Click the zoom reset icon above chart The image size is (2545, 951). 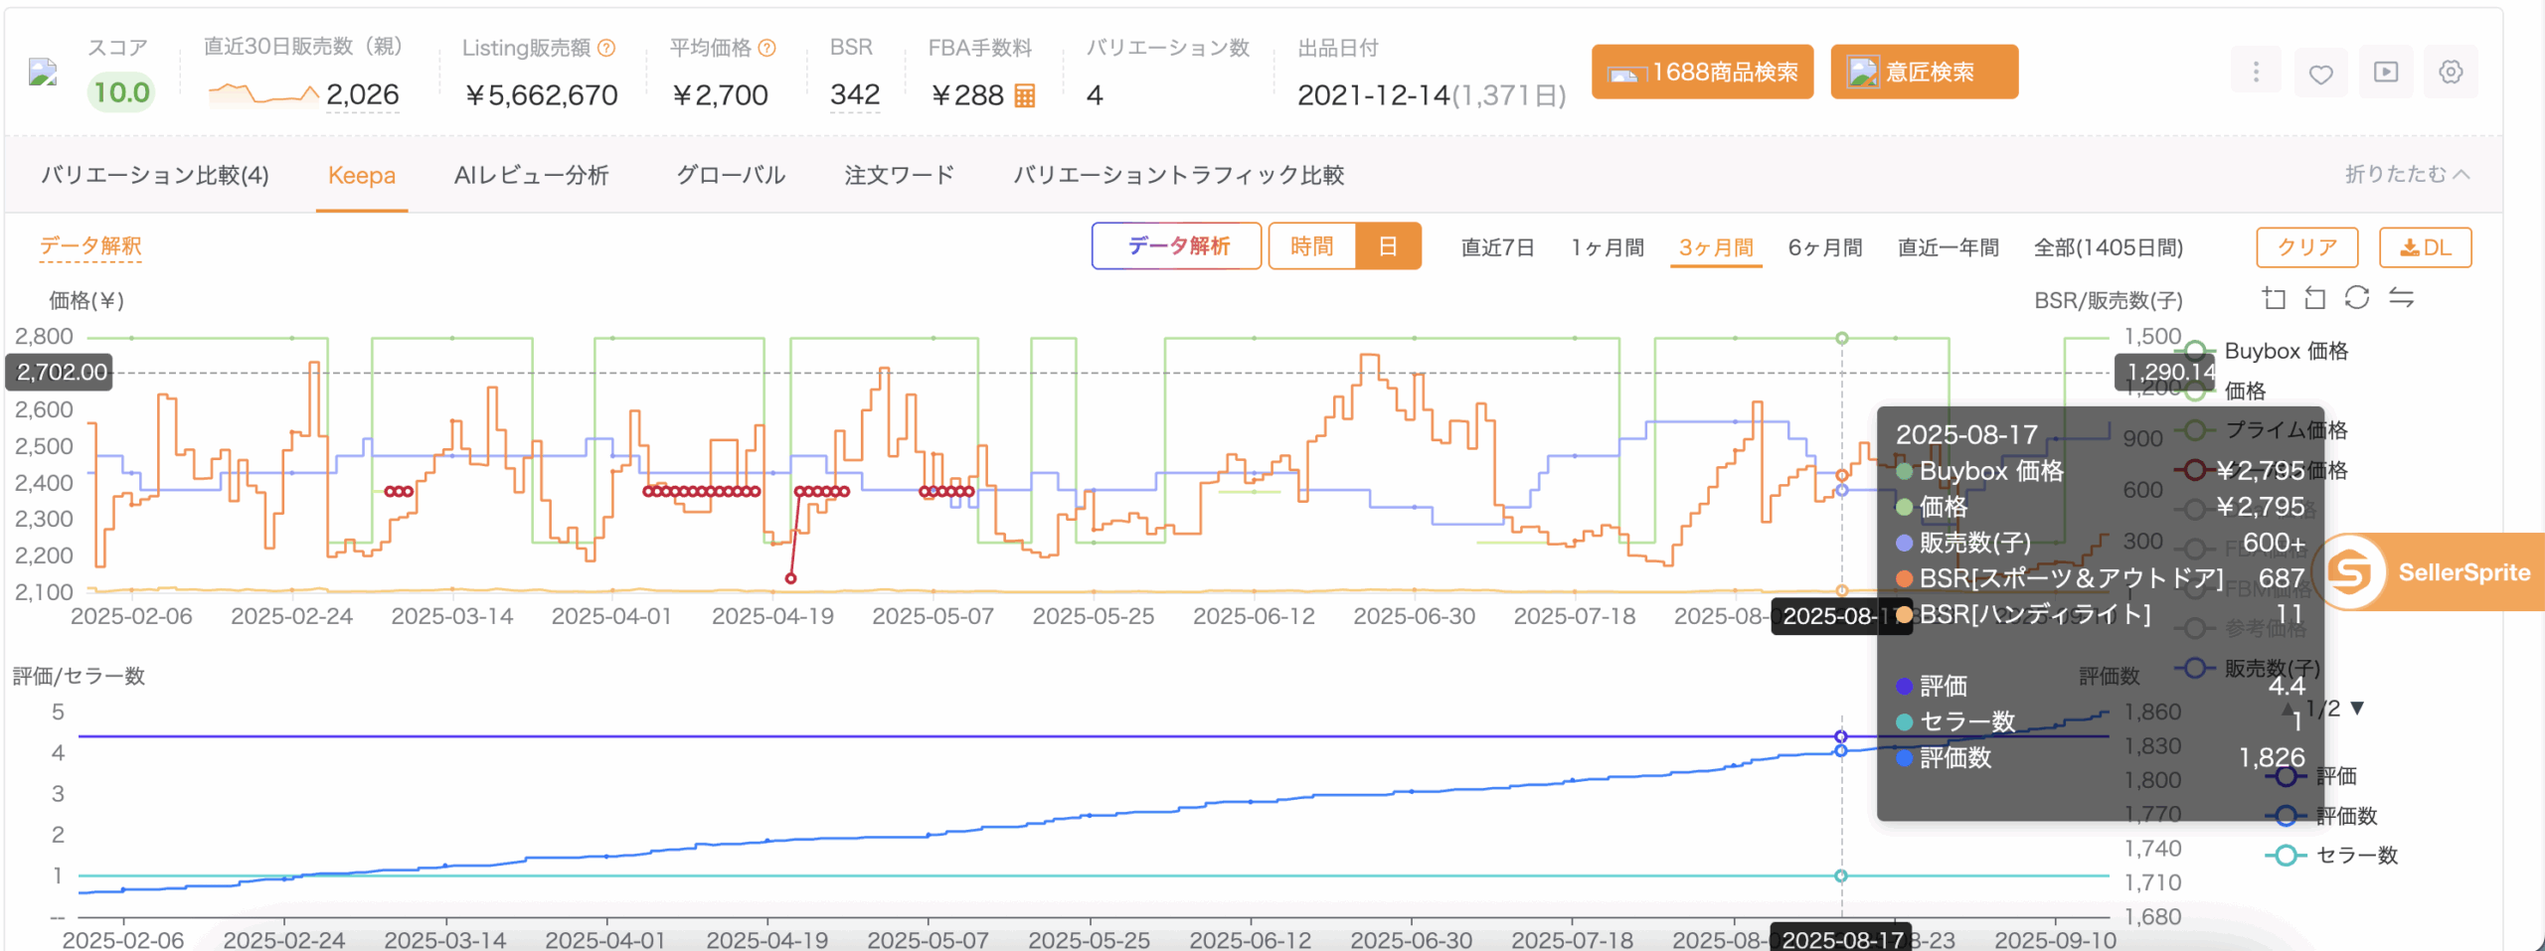click(x=2314, y=297)
